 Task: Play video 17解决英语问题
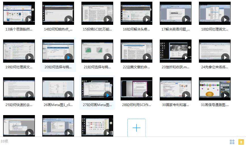[186, 20]
